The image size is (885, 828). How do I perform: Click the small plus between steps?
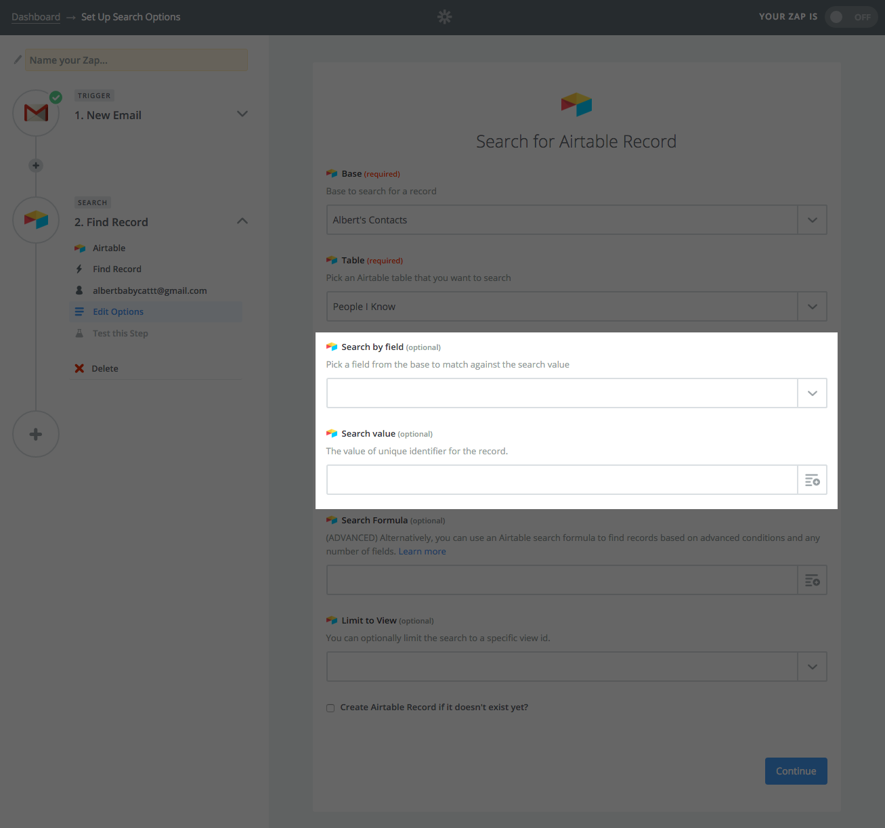click(36, 165)
